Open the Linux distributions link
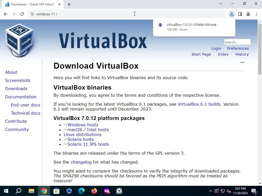This screenshot has width=262, height=196. (x=83, y=134)
